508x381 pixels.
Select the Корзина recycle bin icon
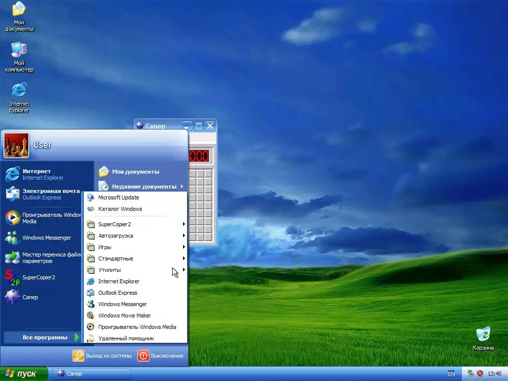(x=483, y=339)
